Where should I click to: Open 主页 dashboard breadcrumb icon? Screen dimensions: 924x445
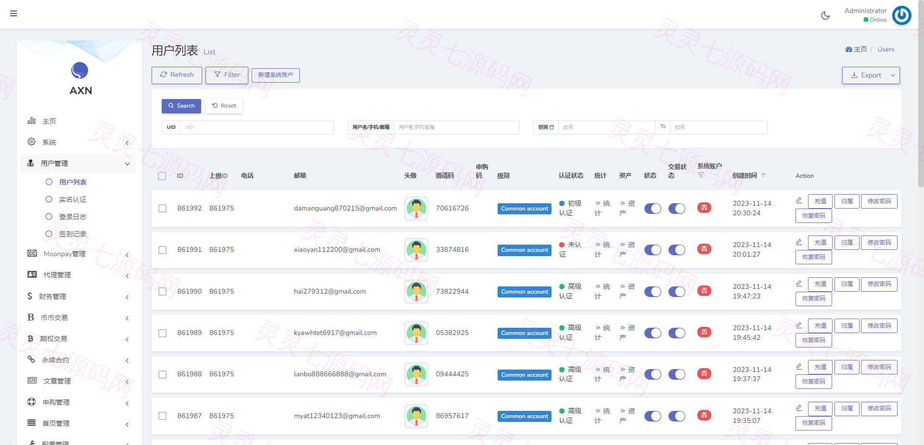tap(849, 49)
